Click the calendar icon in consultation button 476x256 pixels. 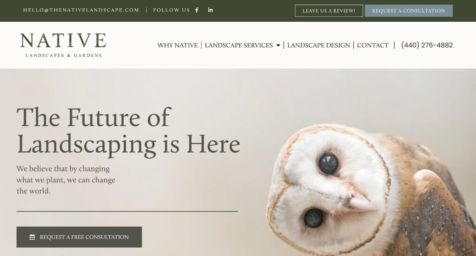(32, 237)
